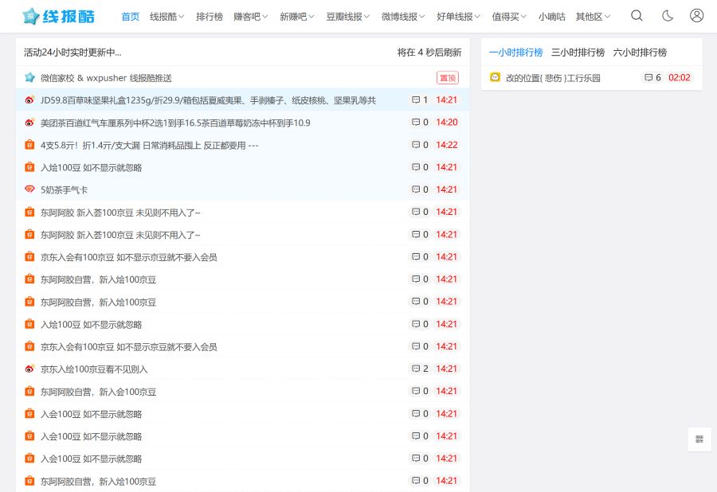The image size is (717, 492).
Task: Expand the 豆瓣线报 dropdown menu
Action: [x=345, y=16]
